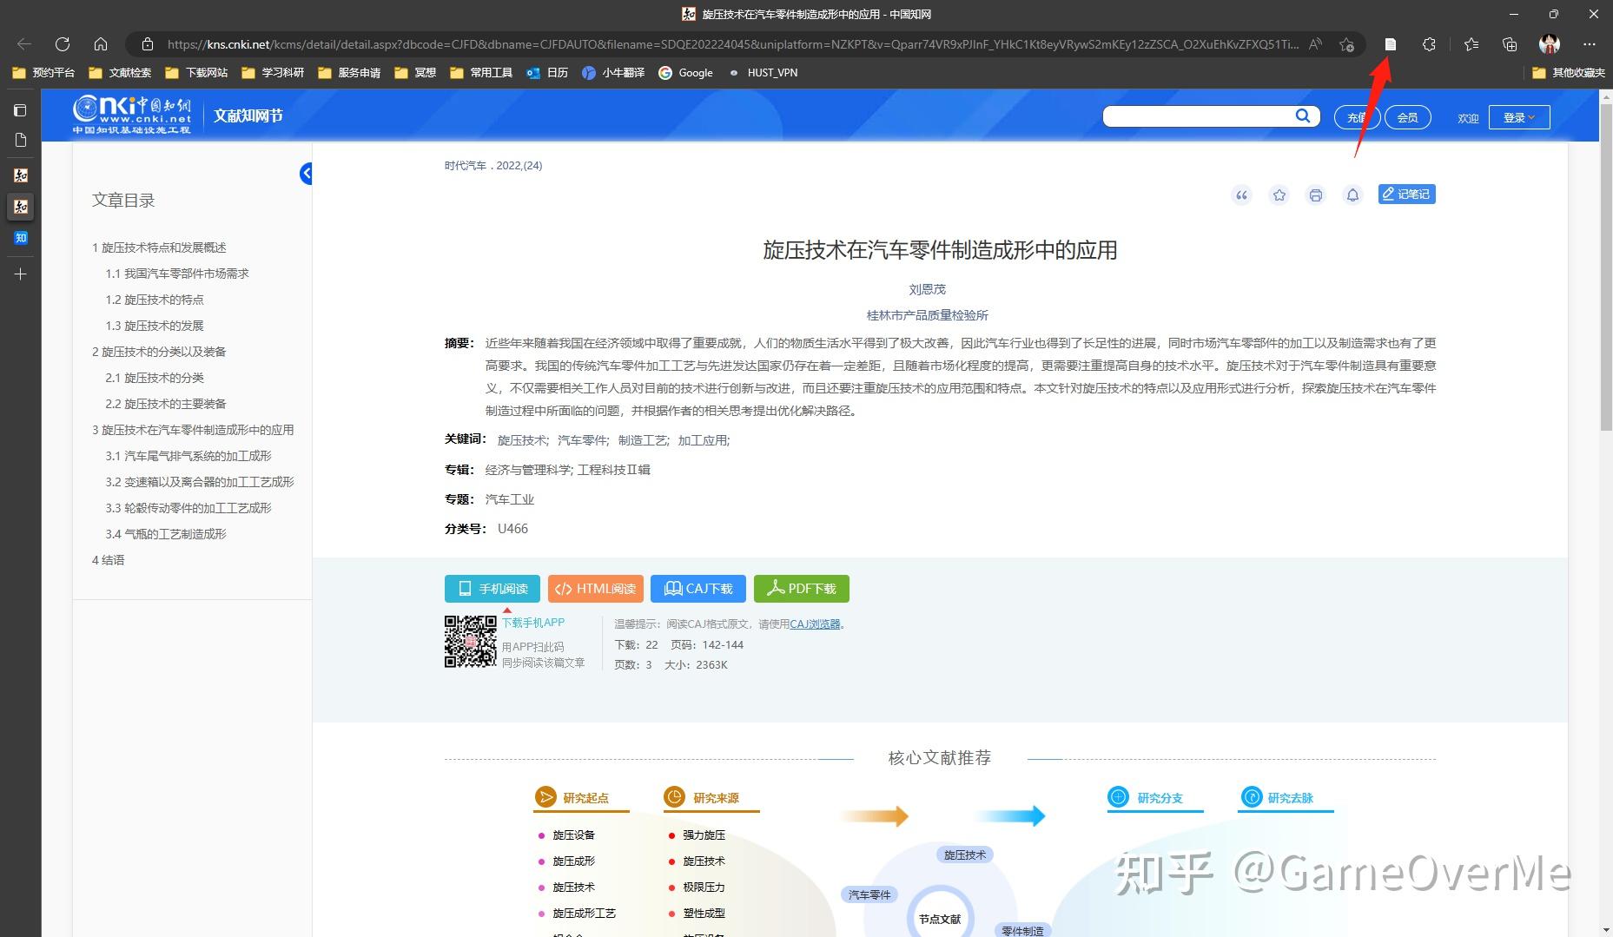The image size is (1613, 937).
Task: Click the quotation citation icon above the article title
Action: (1241, 195)
